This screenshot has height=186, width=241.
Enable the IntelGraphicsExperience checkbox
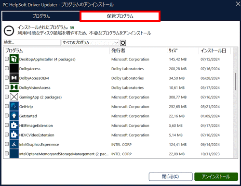pos(7,144)
